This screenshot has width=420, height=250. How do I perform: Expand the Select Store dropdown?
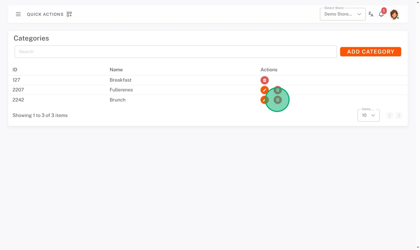click(x=343, y=14)
